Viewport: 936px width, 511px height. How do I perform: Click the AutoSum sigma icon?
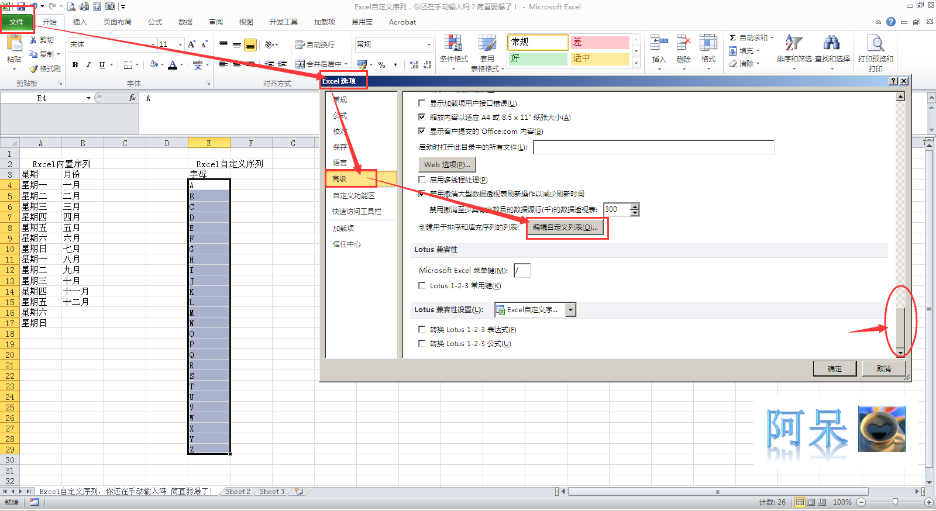tap(732, 37)
